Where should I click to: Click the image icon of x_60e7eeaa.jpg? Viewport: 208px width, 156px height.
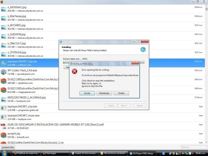(3, 18)
